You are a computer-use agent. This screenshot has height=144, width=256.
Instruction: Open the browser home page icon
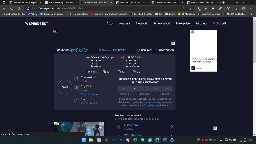[x=19, y=8]
